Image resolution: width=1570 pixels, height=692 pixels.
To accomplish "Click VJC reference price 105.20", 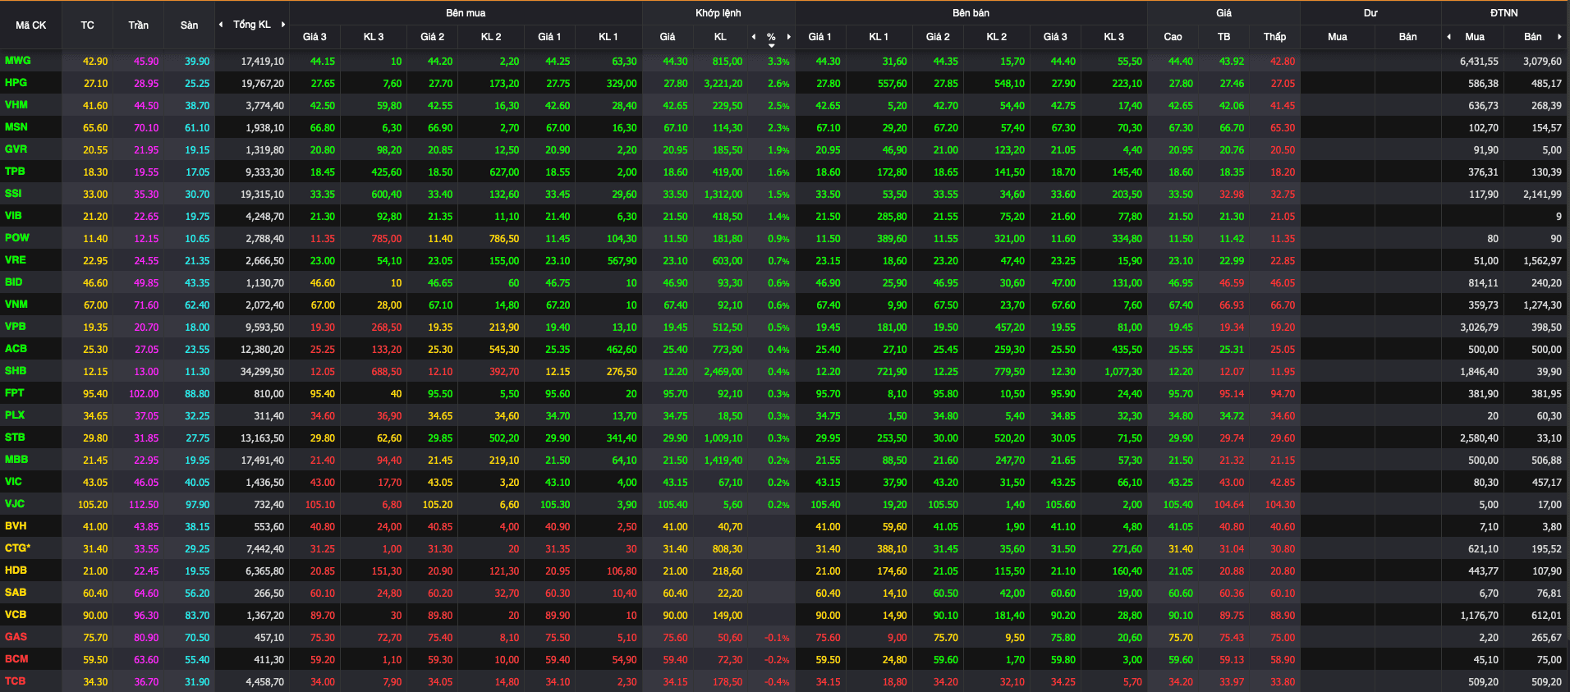I will pyautogui.click(x=93, y=505).
